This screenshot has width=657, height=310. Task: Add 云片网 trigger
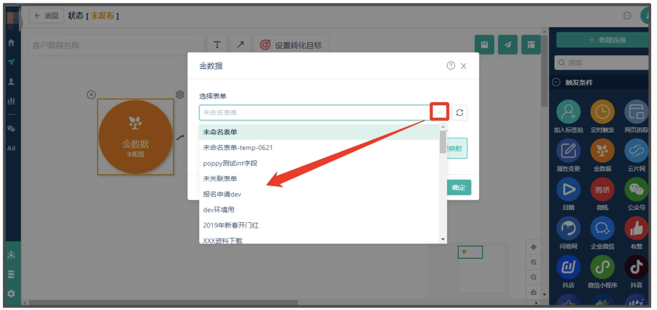(x=636, y=155)
